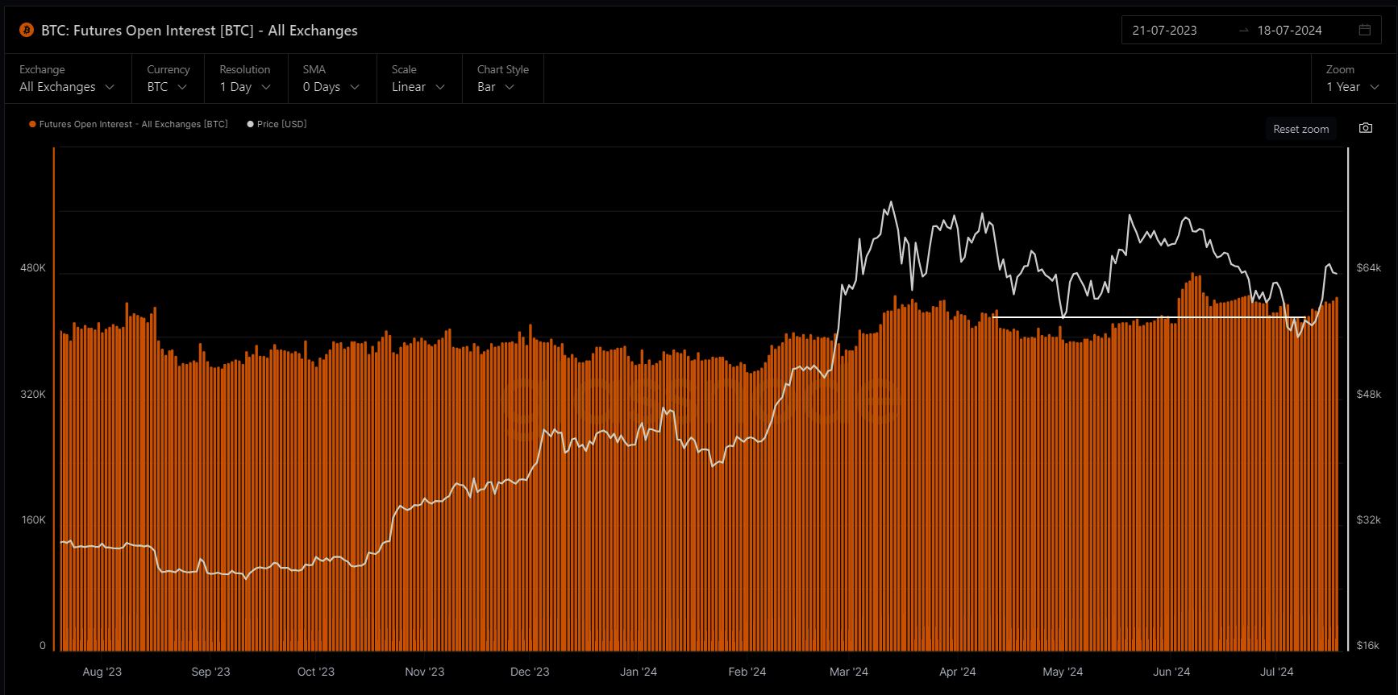Click the Sep '23 x-axis label
The height and width of the screenshot is (695, 1398).
(210, 672)
